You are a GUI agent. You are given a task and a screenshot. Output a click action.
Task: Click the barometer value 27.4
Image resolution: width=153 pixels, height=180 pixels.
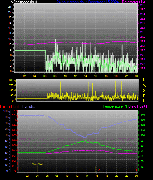(143, 59)
